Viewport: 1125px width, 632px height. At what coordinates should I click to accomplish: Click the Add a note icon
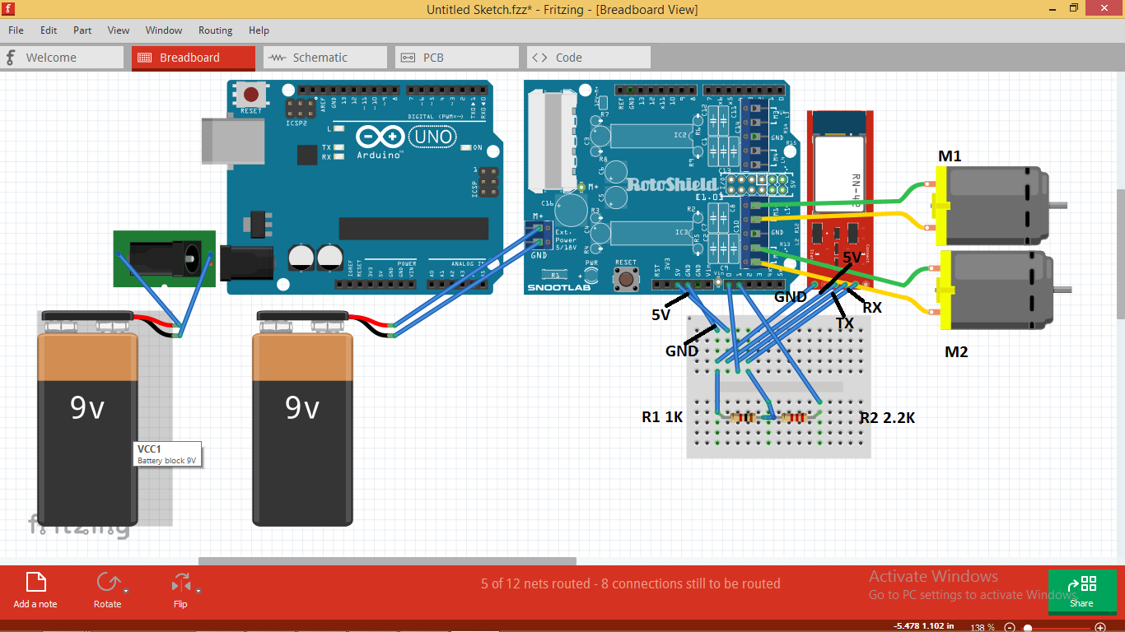tap(34, 582)
